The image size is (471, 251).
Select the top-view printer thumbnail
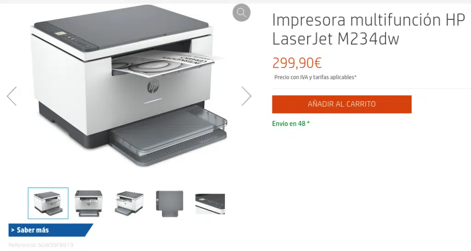pos(169,203)
